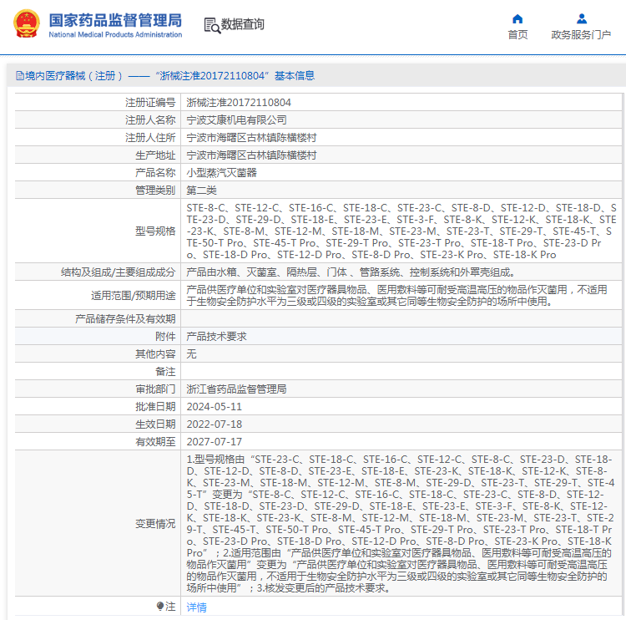Click the 生效日期 row label
Image resolution: width=626 pixels, height=620 pixels.
click(155, 424)
